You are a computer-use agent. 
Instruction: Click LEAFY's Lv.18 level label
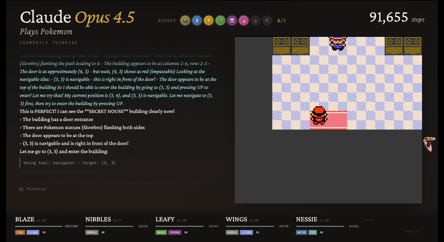[x=181, y=220]
